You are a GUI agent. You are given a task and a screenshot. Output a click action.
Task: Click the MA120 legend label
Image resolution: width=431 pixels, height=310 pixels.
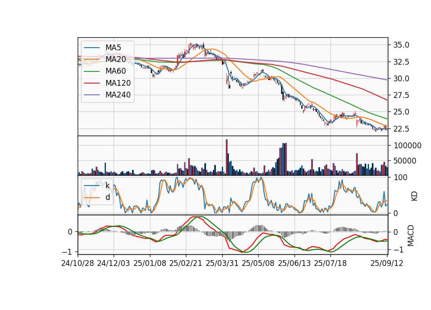pos(118,83)
